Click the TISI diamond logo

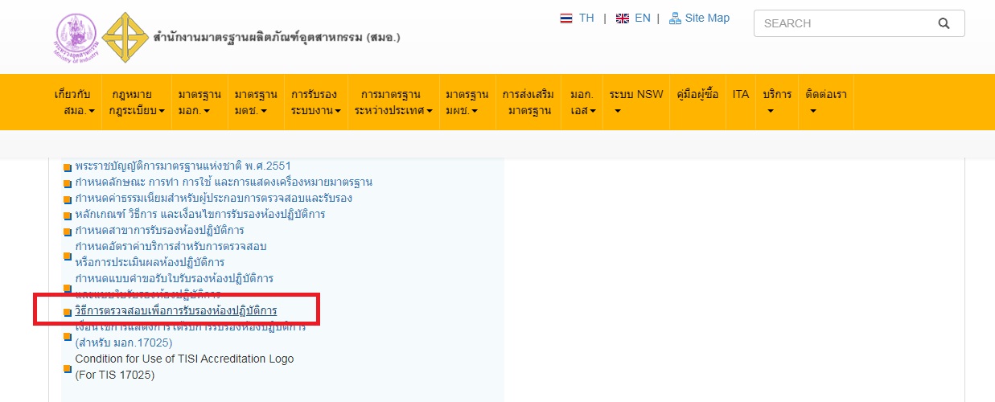click(125, 37)
